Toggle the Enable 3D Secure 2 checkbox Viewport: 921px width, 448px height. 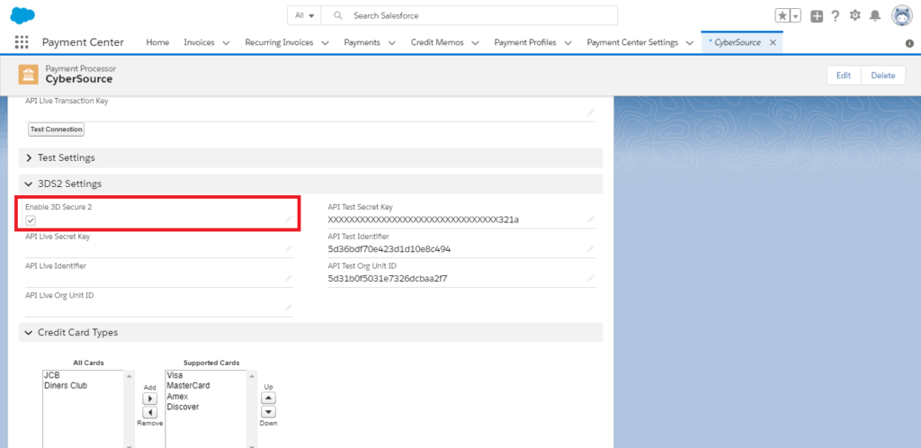31,220
